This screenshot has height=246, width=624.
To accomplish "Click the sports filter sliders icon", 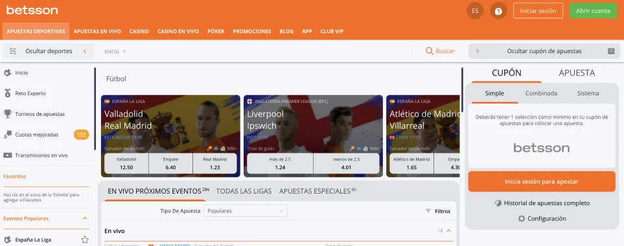I will pos(13,51).
